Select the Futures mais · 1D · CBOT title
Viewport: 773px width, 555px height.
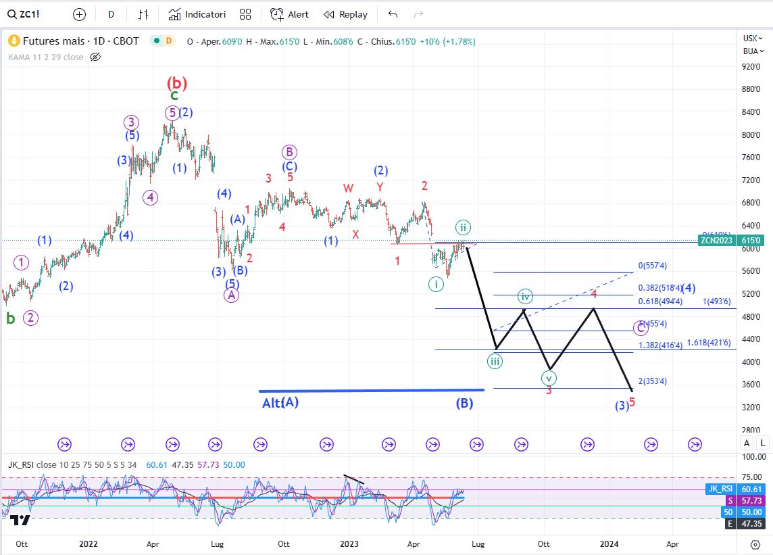(x=81, y=41)
